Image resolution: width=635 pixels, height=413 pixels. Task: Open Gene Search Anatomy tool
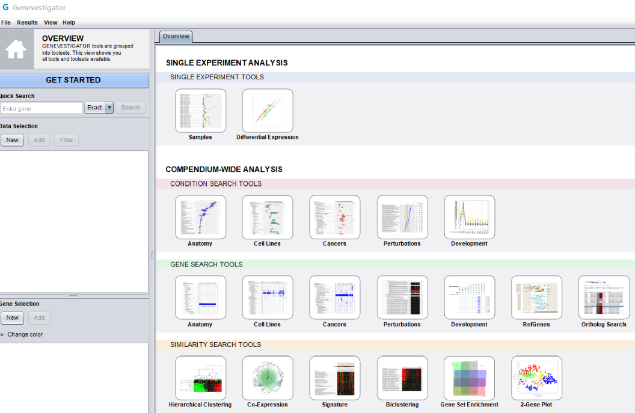(200, 298)
